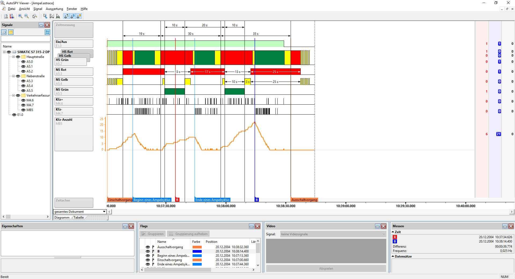Click the Ein/Aus signal label box

pos(74,44)
